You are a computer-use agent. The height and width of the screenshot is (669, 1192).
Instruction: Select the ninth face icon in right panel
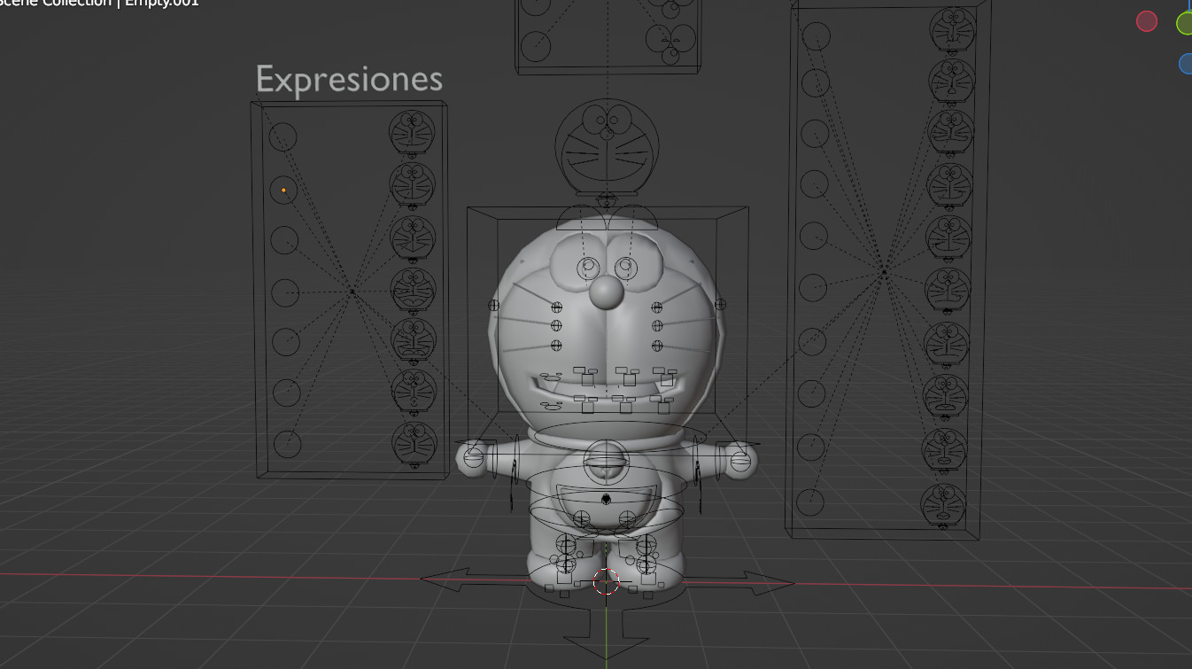point(945,451)
